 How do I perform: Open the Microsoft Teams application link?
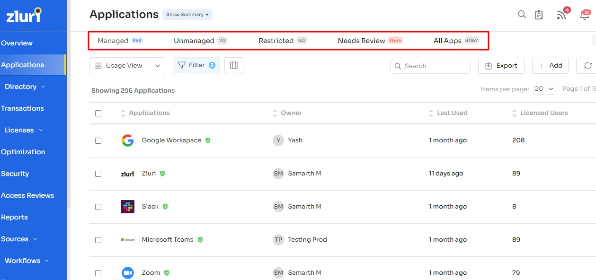[x=168, y=240]
